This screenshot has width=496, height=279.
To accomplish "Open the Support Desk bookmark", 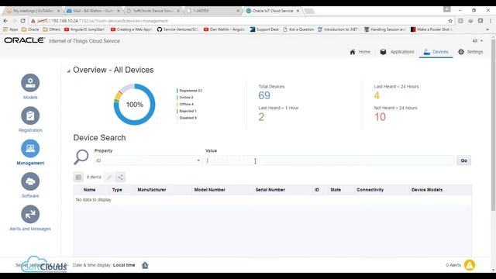I will point(264,29).
